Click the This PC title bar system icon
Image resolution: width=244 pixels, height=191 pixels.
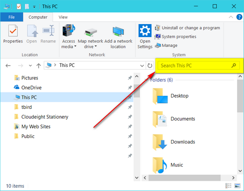(x=6, y=7)
